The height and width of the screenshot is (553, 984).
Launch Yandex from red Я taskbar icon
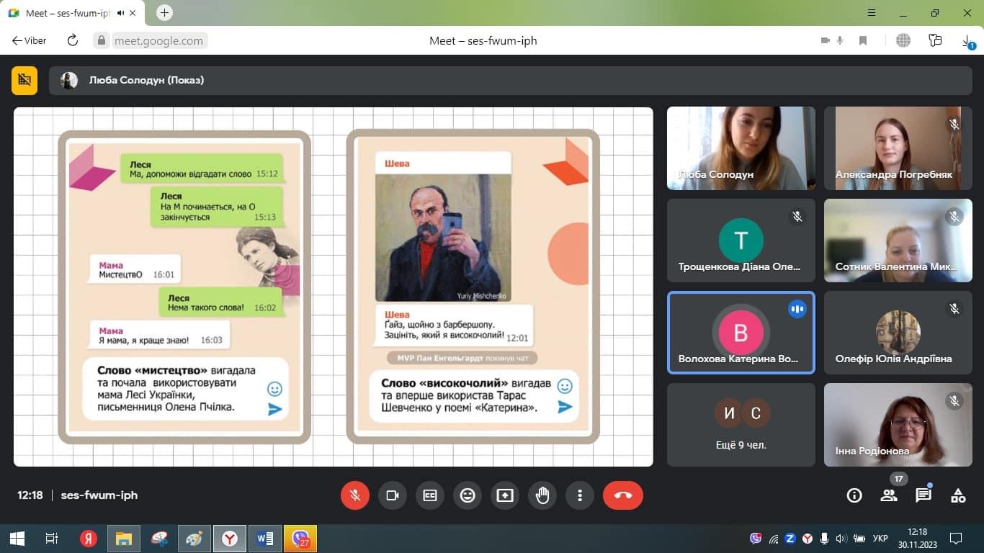coord(89,539)
